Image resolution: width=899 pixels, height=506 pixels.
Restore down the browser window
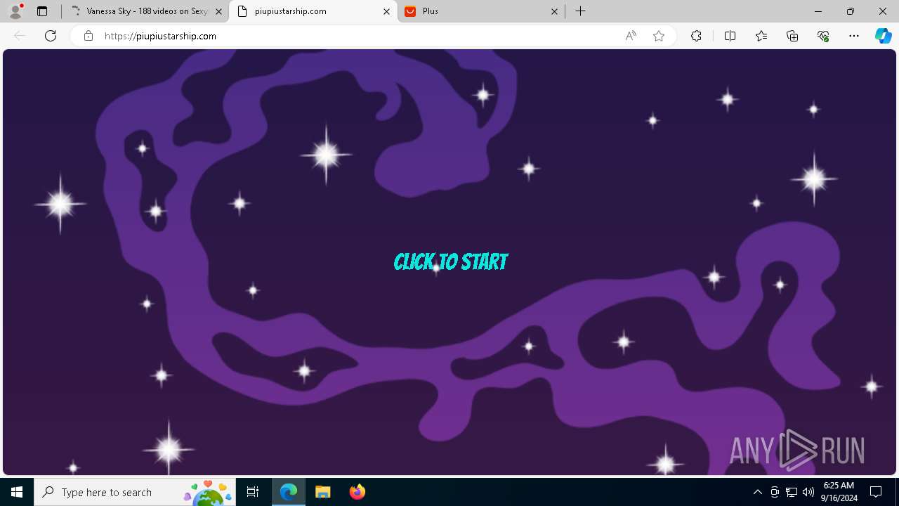tap(851, 11)
